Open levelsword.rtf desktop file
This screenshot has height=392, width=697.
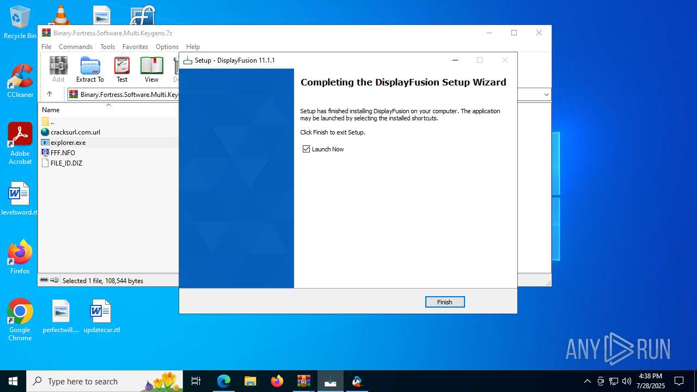20,199
